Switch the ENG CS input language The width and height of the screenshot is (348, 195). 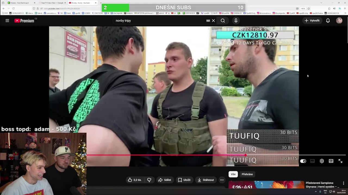point(325,191)
